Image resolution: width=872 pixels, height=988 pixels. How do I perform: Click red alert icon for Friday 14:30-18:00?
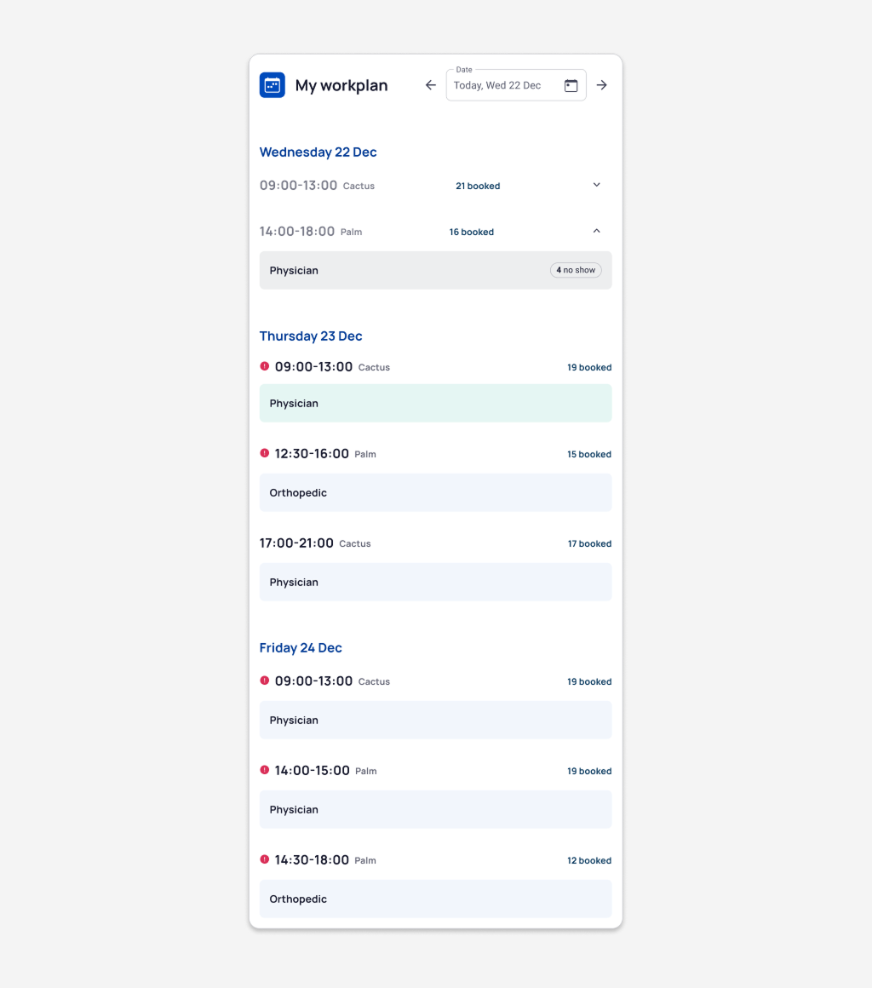tap(265, 859)
